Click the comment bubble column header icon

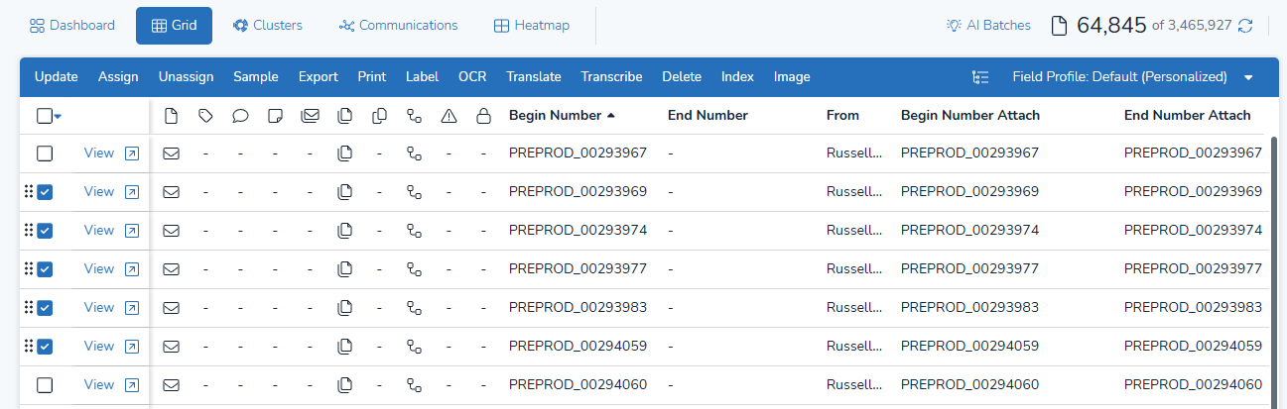coord(240,116)
